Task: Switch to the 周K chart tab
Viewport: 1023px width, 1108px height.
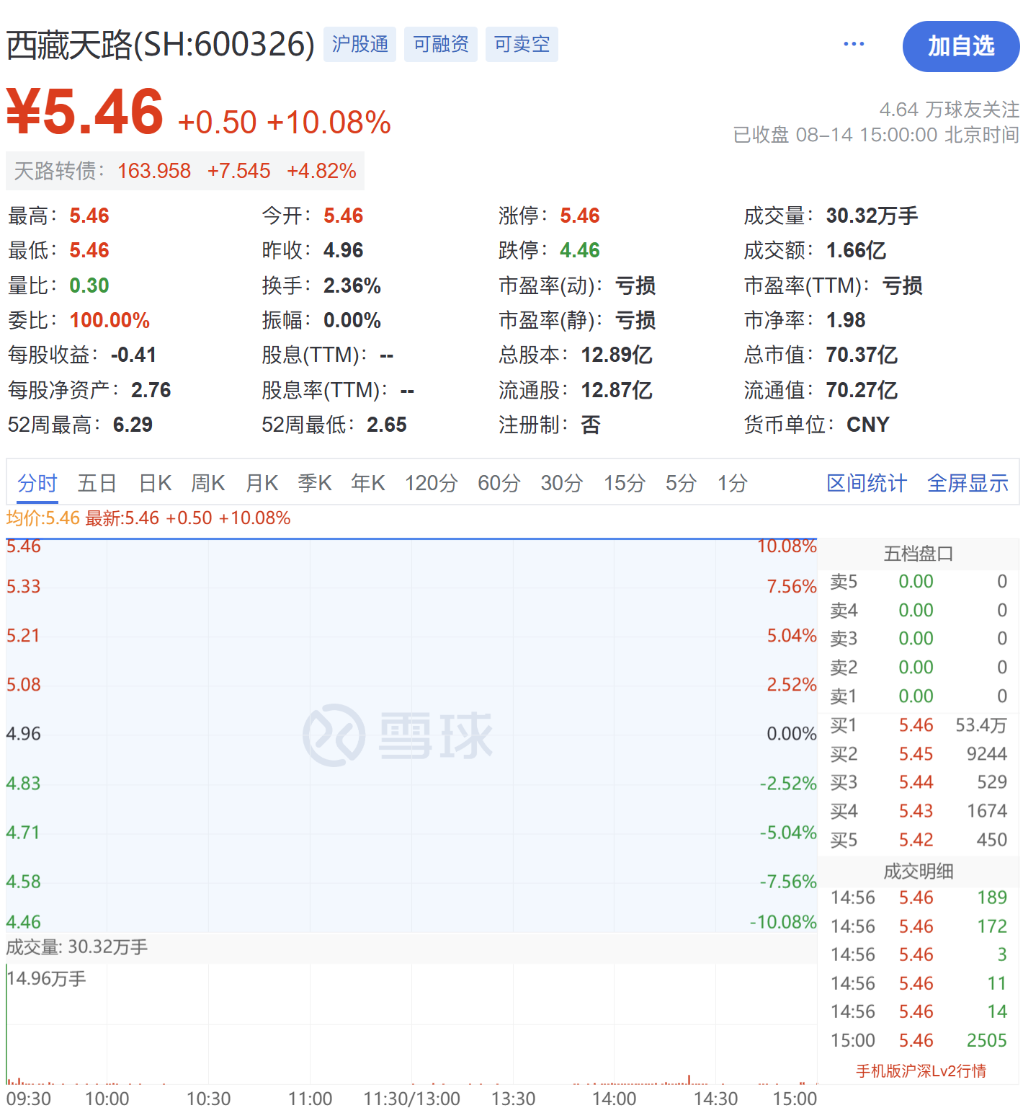Action: click(208, 483)
